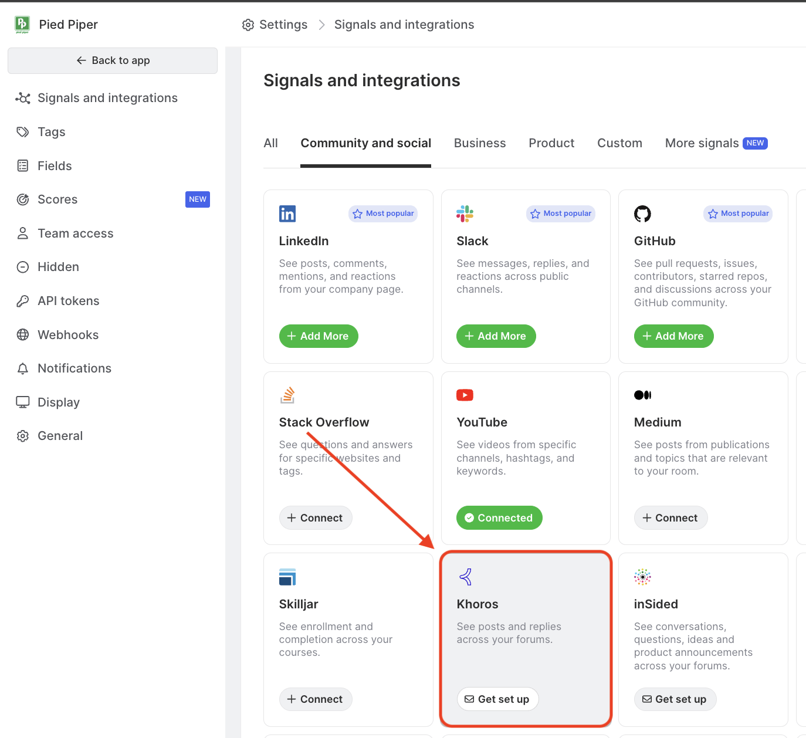Click Most popular badge on GitHub card
The image size is (806, 738).
click(738, 214)
